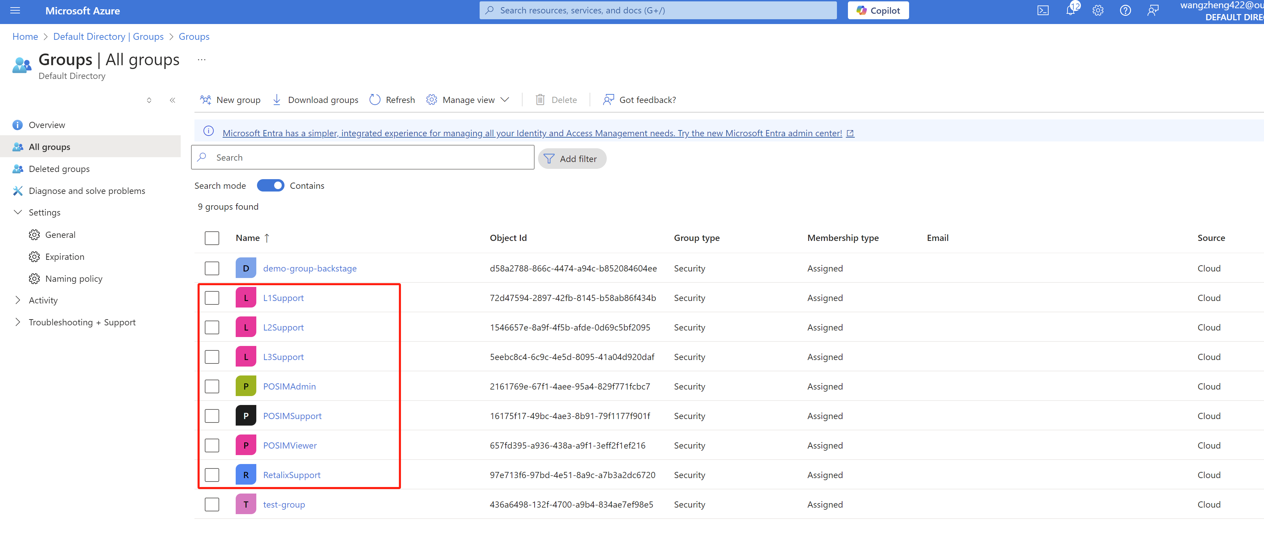The image size is (1264, 533).
Task: Select Naming policy under Settings
Action: point(74,279)
